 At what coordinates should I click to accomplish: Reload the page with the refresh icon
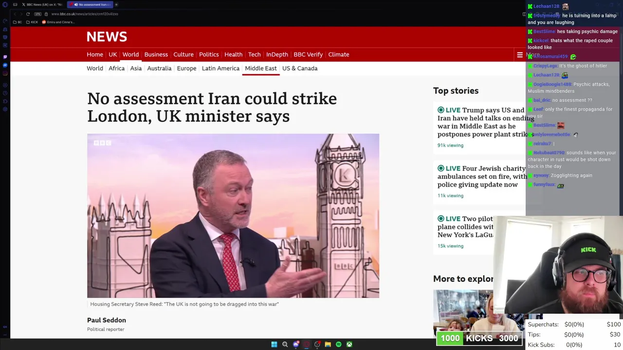[28, 14]
